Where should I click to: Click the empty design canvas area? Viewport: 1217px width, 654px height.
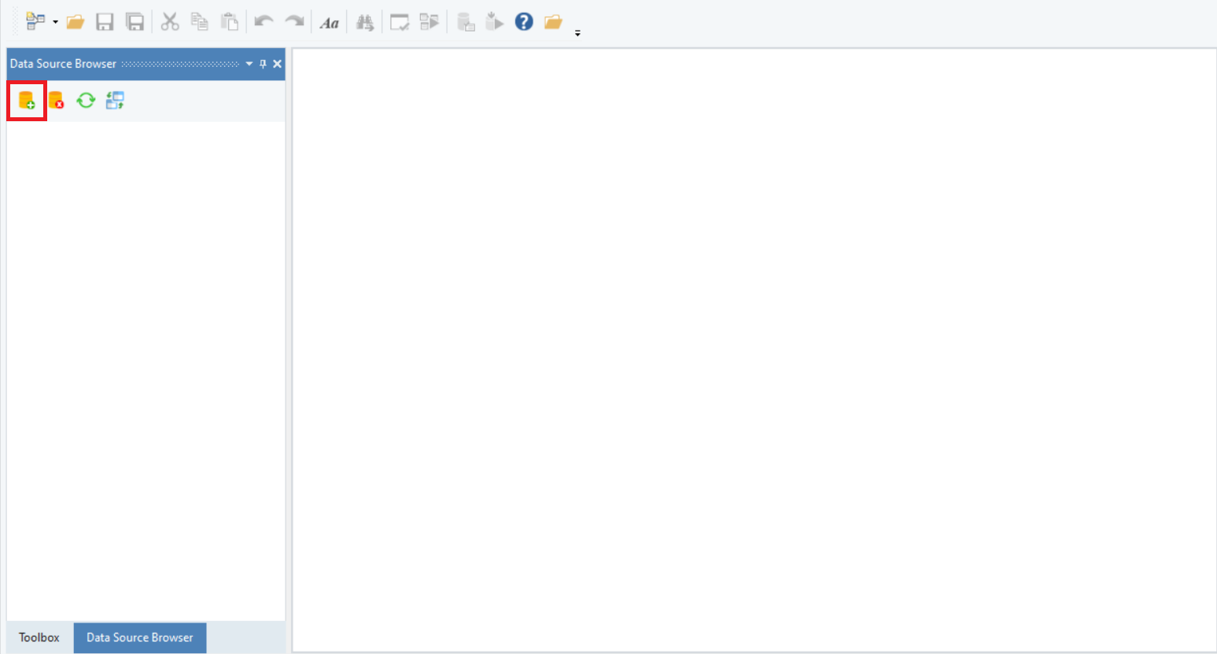754,350
